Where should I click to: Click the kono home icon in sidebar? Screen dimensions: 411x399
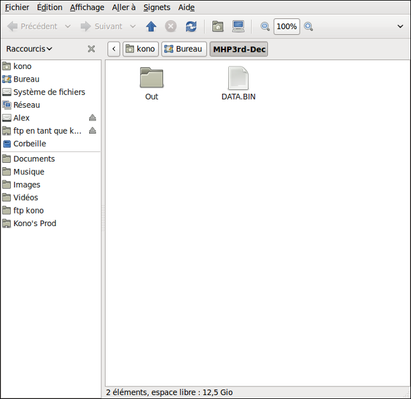[x=7, y=66]
